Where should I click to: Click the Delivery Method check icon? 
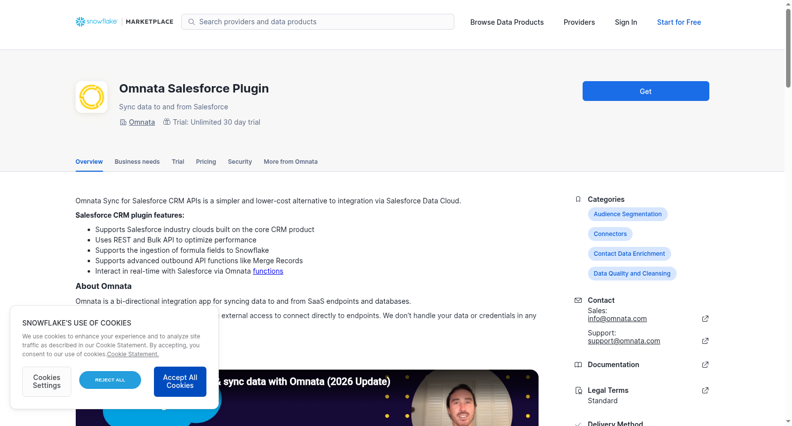tap(578, 424)
